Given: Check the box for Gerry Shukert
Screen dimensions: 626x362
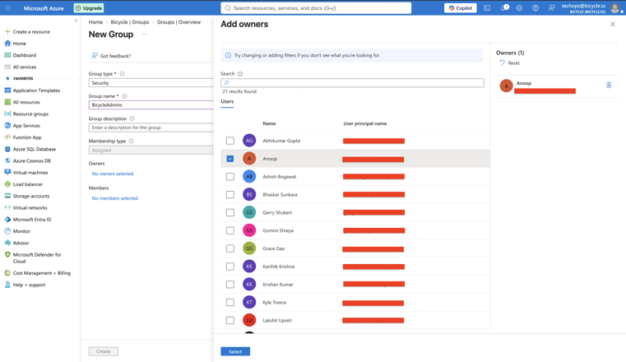Looking at the screenshot, I should [230, 212].
